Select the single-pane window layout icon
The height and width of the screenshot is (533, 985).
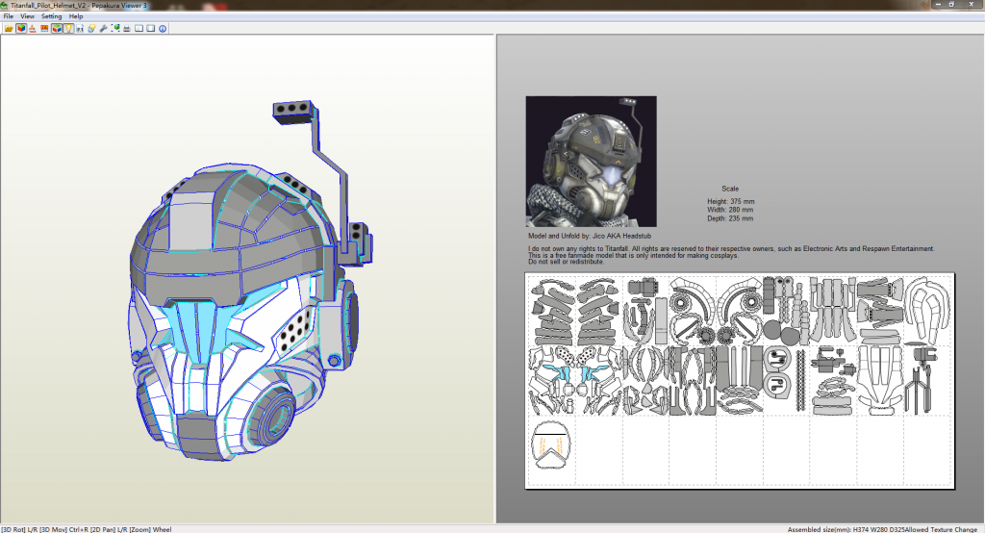coord(151,28)
